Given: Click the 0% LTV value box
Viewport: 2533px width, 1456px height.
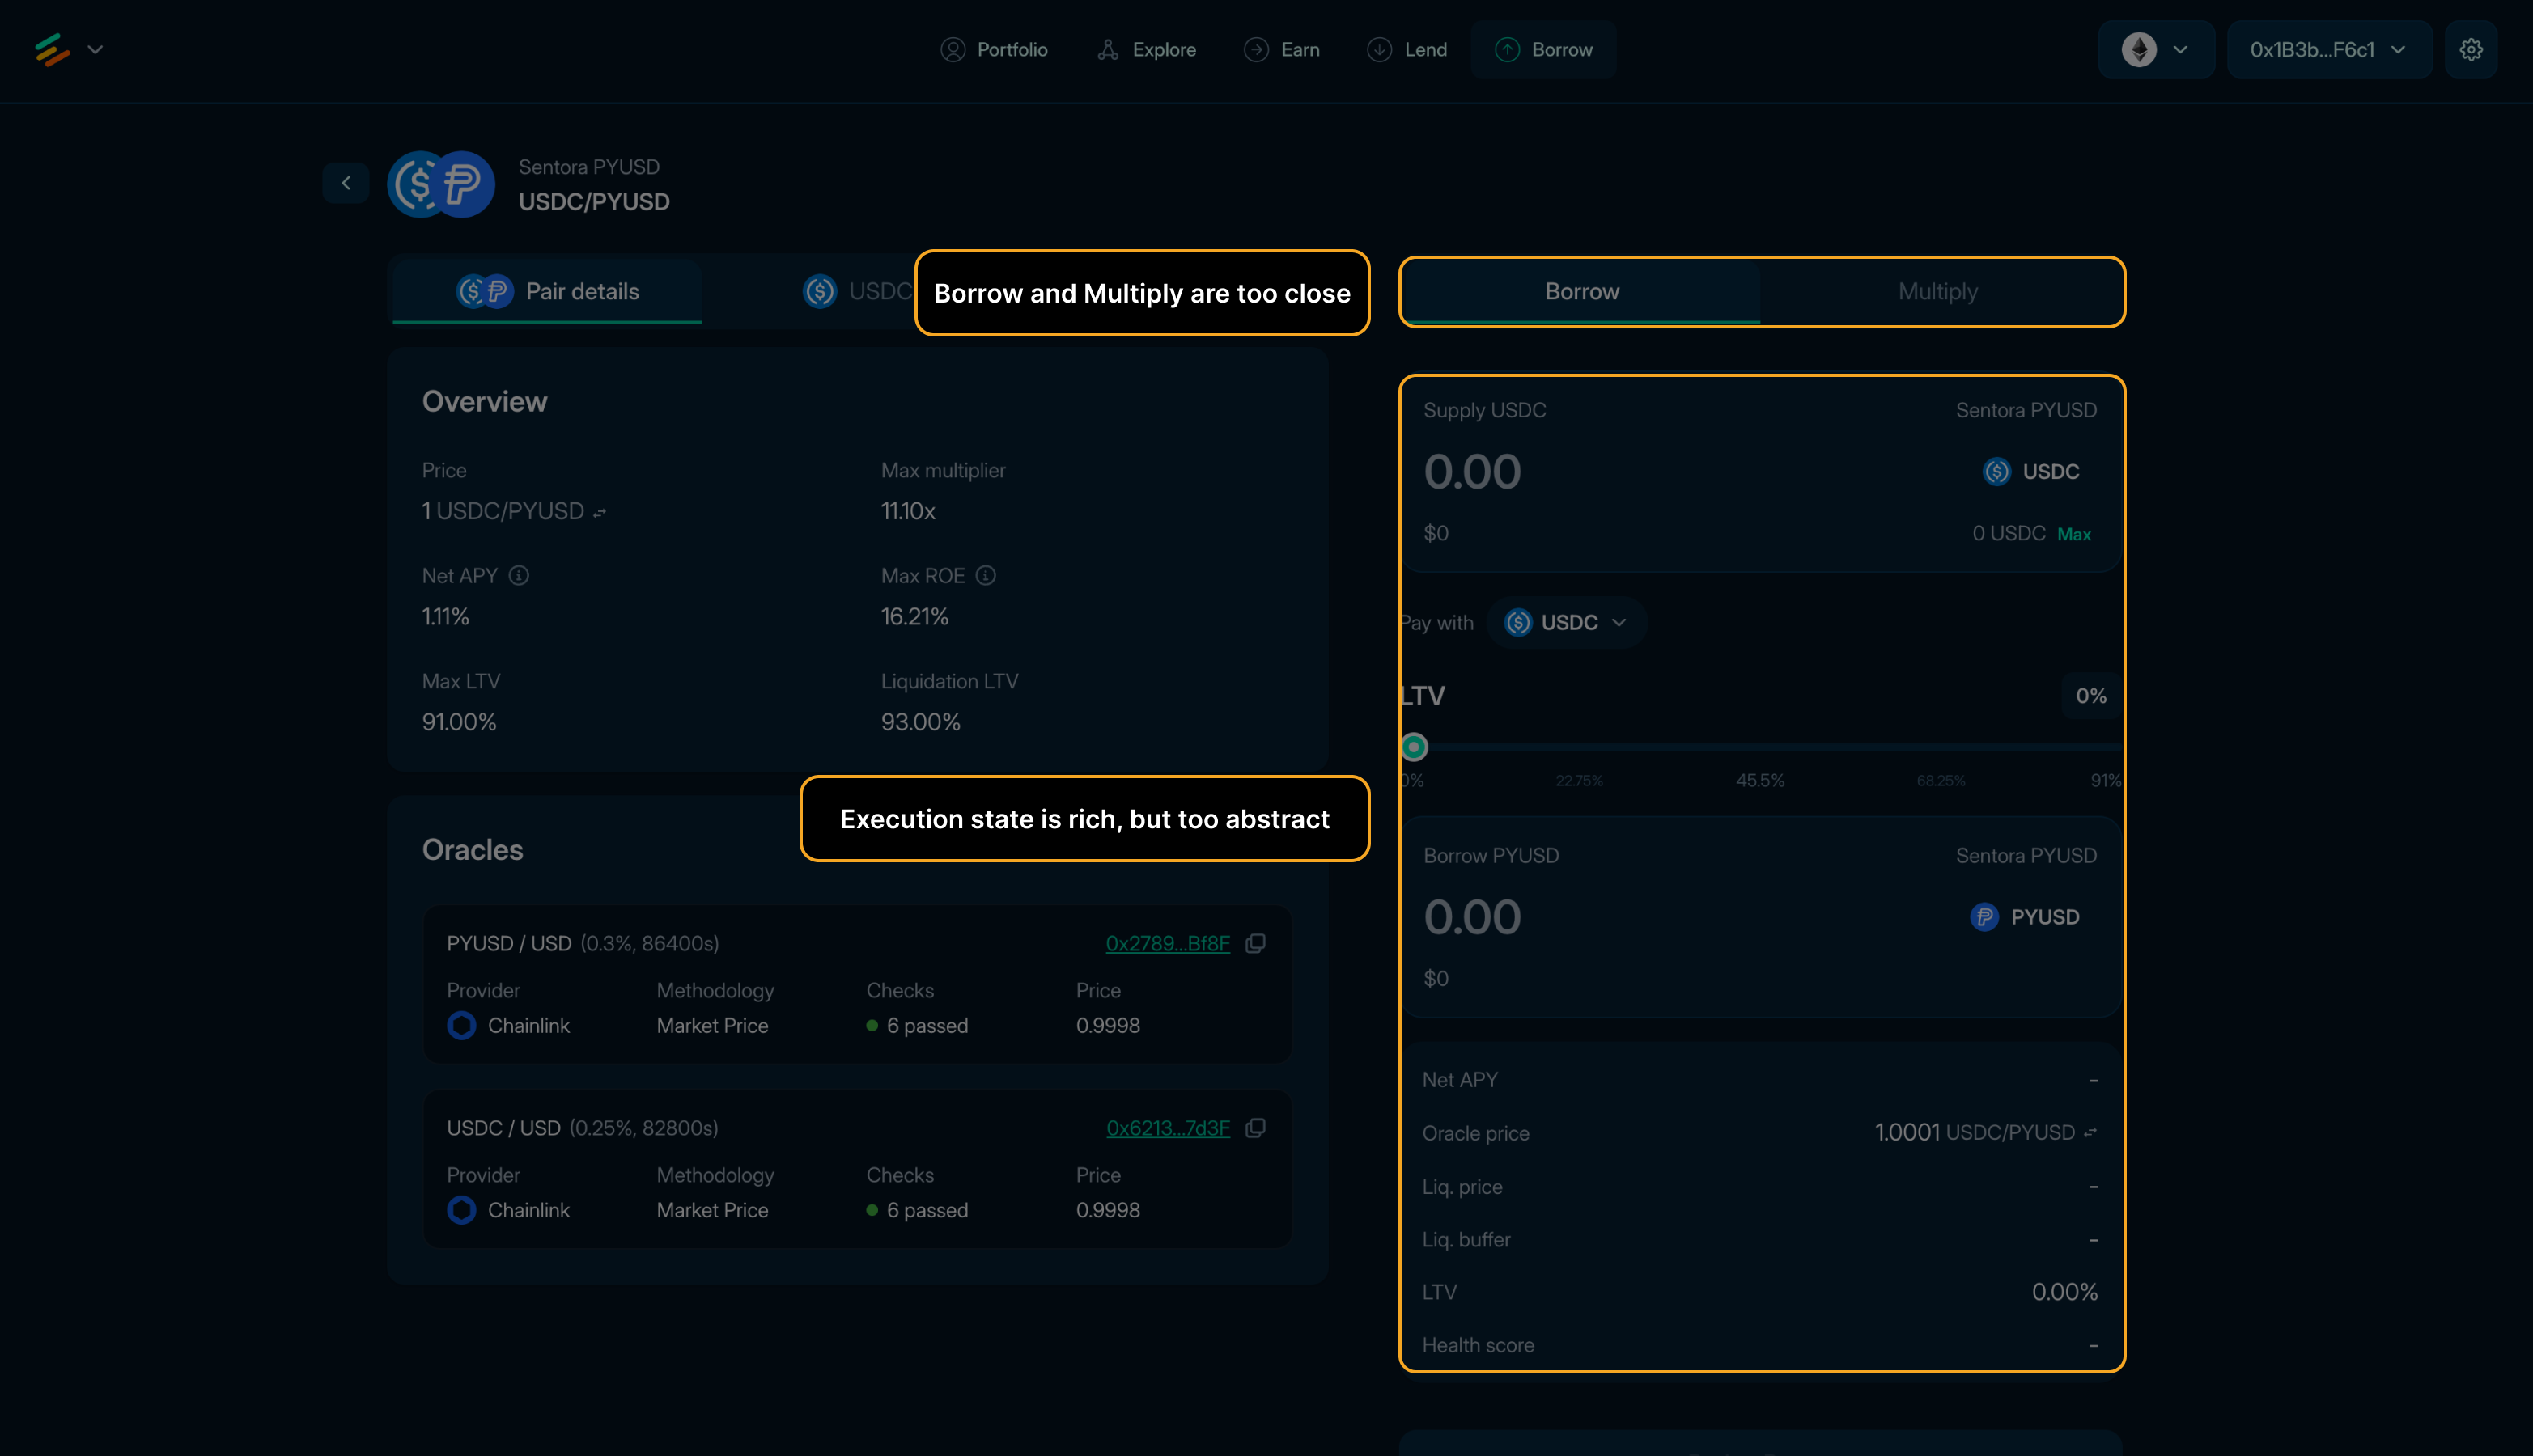Looking at the screenshot, I should (2091, 696).
